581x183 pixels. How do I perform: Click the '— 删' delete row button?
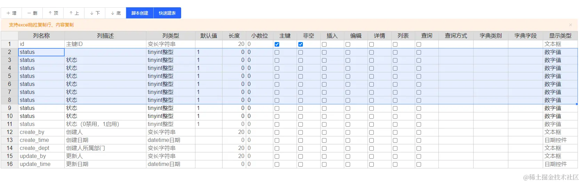click(32, 13)
